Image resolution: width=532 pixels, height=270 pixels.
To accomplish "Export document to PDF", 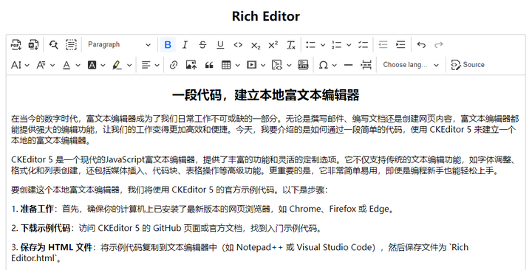I will [16, 44].
